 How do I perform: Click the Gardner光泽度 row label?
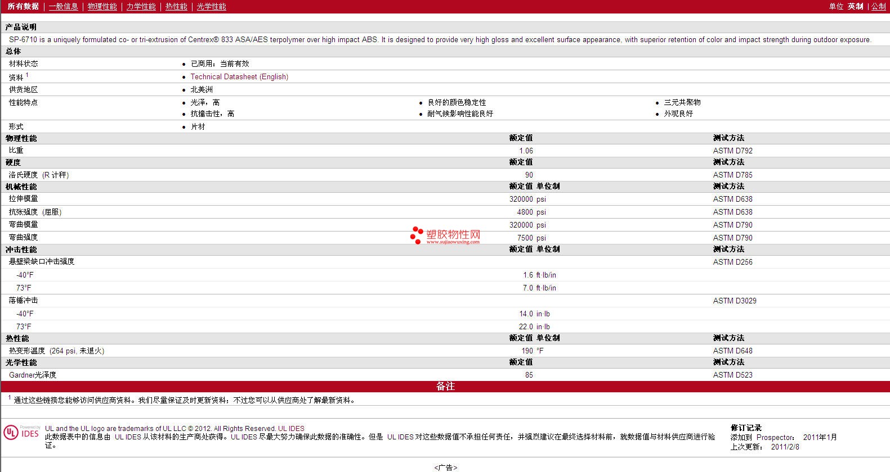coord(33,375)
